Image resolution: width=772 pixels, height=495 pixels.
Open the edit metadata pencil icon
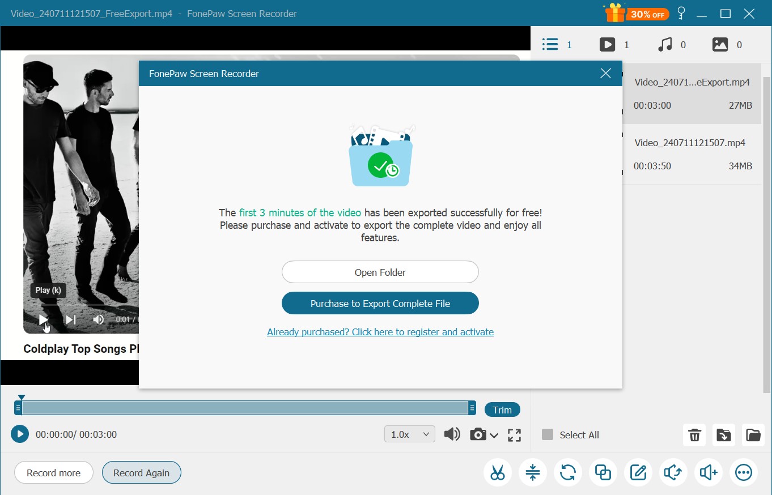638,472
